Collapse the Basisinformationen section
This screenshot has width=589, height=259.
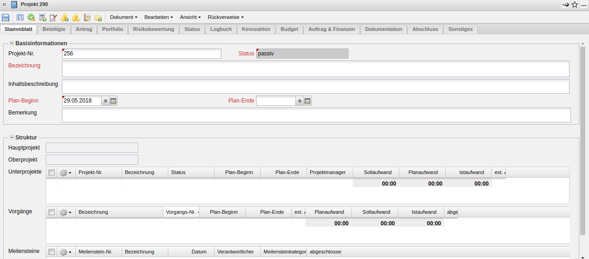[12, 43]
